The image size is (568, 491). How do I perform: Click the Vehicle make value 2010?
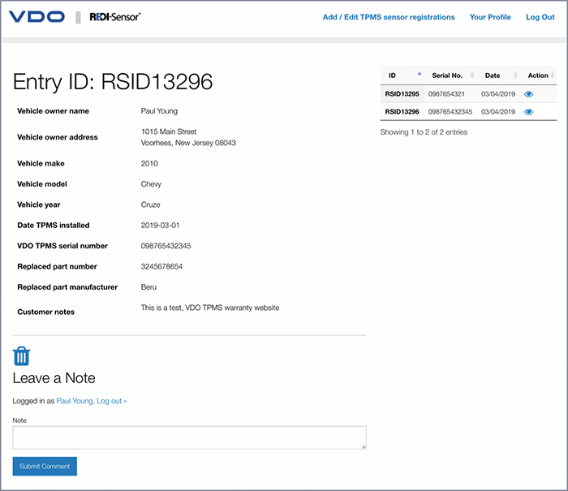tap(149, 163)
